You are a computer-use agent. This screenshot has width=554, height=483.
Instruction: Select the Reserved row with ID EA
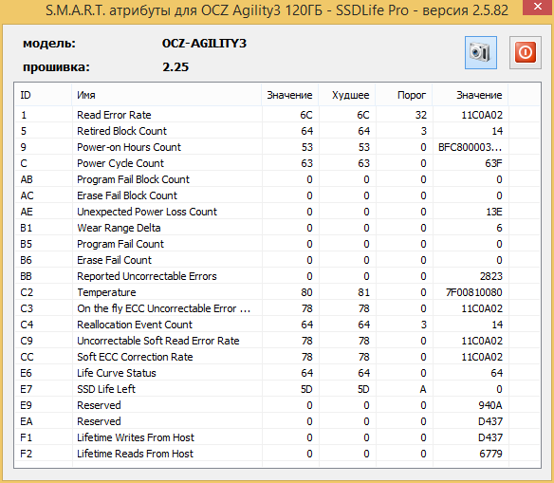coord(277,421)
